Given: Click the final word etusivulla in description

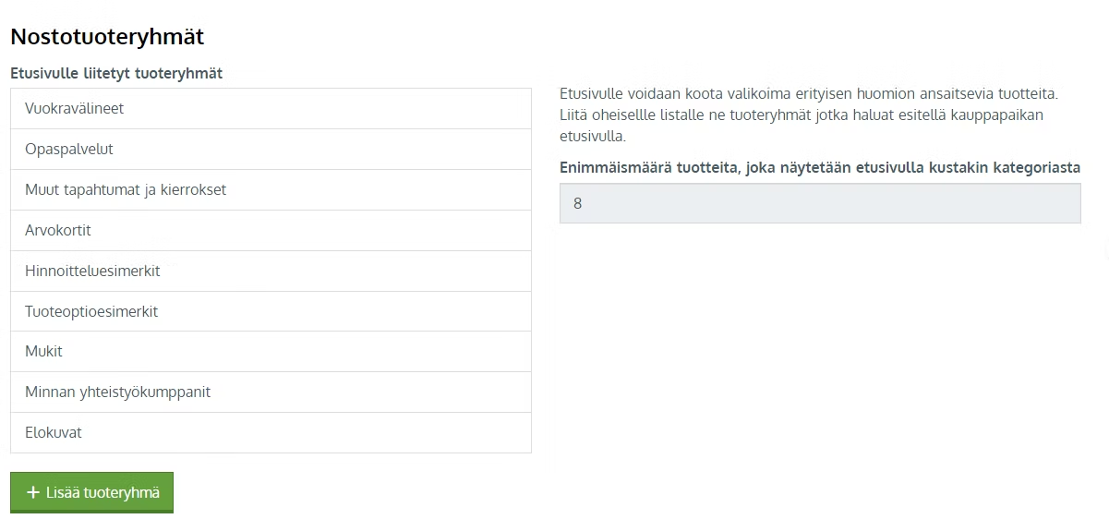Looking at the screenshot, I should (593, 136).
